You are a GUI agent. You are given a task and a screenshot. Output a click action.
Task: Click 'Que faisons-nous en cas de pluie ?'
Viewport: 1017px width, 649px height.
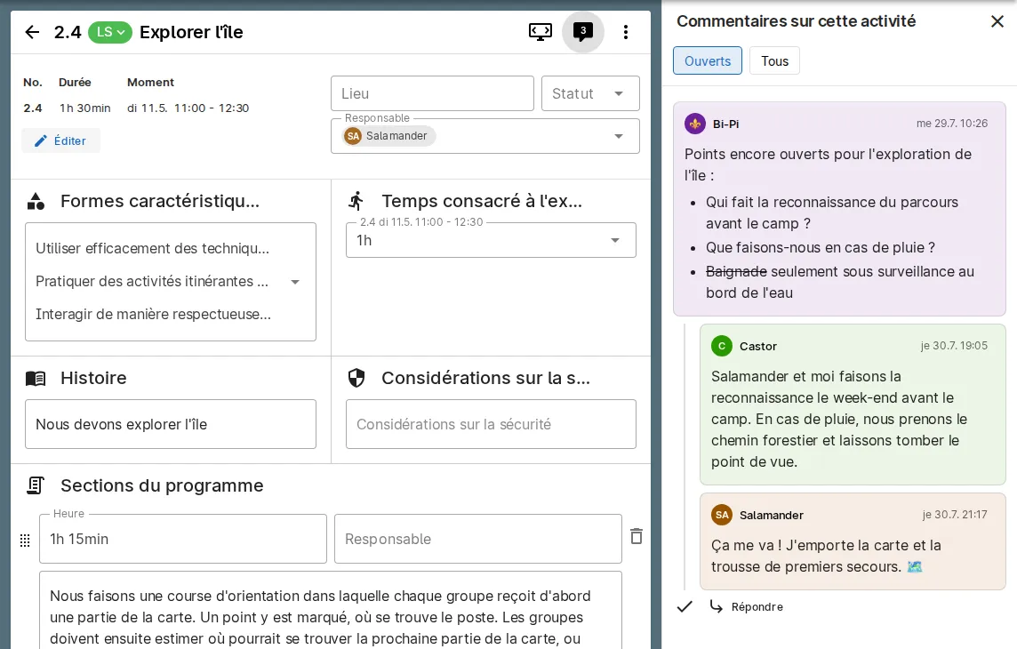pyautogui.click(x=821, y=248)
